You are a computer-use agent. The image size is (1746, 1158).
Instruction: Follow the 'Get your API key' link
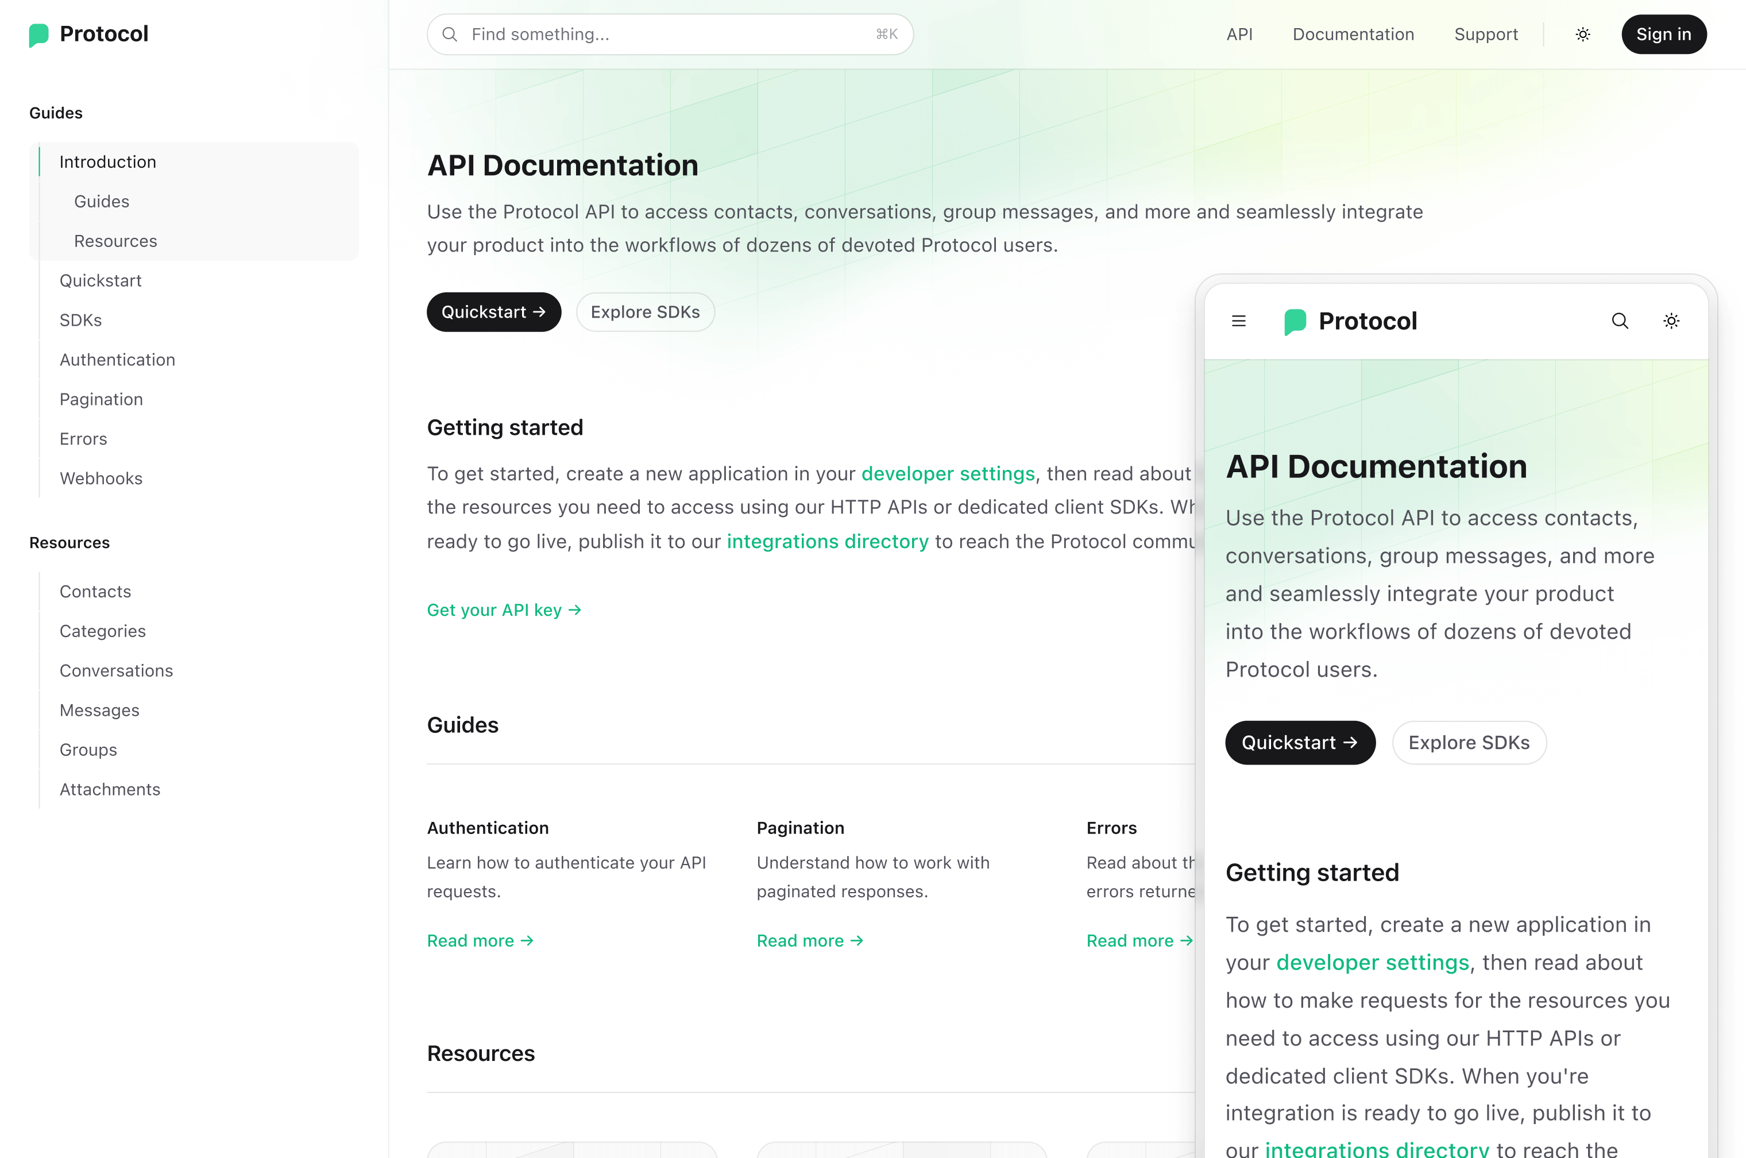pyautogui.click(x=504, y=610)
